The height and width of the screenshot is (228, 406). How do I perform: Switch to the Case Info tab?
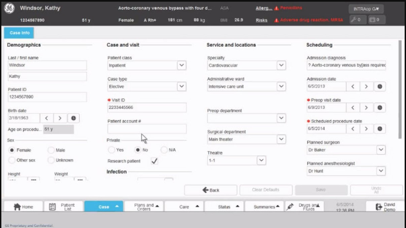(x=19, y=33)
